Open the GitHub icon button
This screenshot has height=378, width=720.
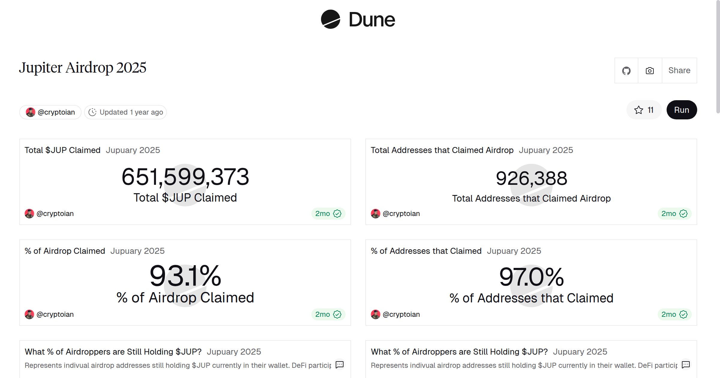pyautogui.click(x=626, y=71)
